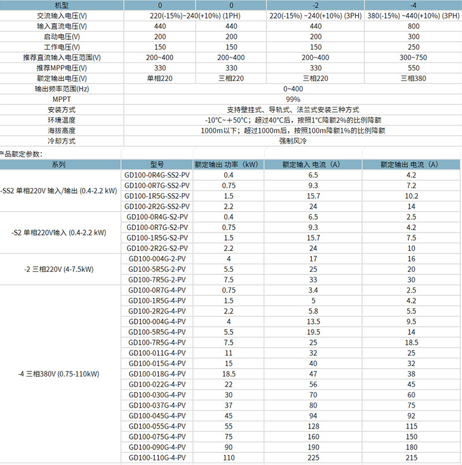This screenshot has height=465, width=462.
Task: Select the 99% MPPT value
Action: [293, 99]
